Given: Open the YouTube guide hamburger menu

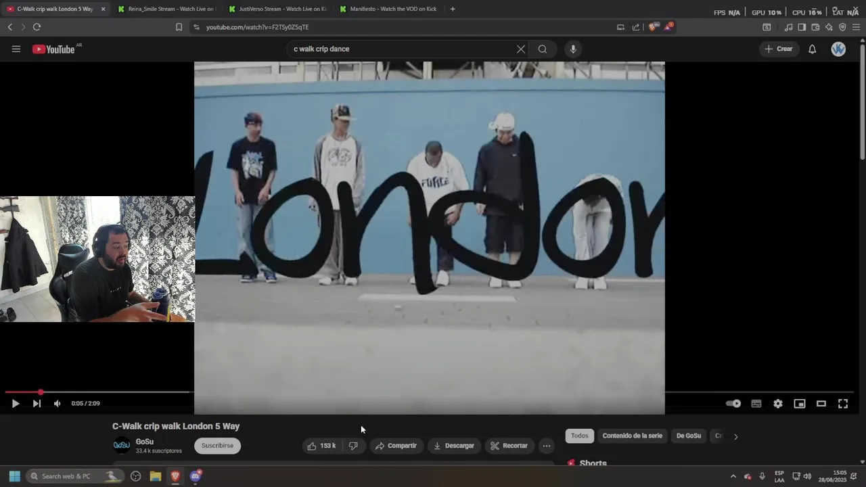Looking at the screenshot, I should (16, 49).
